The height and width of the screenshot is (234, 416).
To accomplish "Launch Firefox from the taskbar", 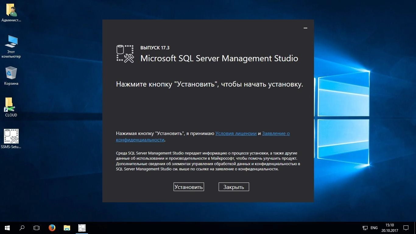I will tap(52, 228).
